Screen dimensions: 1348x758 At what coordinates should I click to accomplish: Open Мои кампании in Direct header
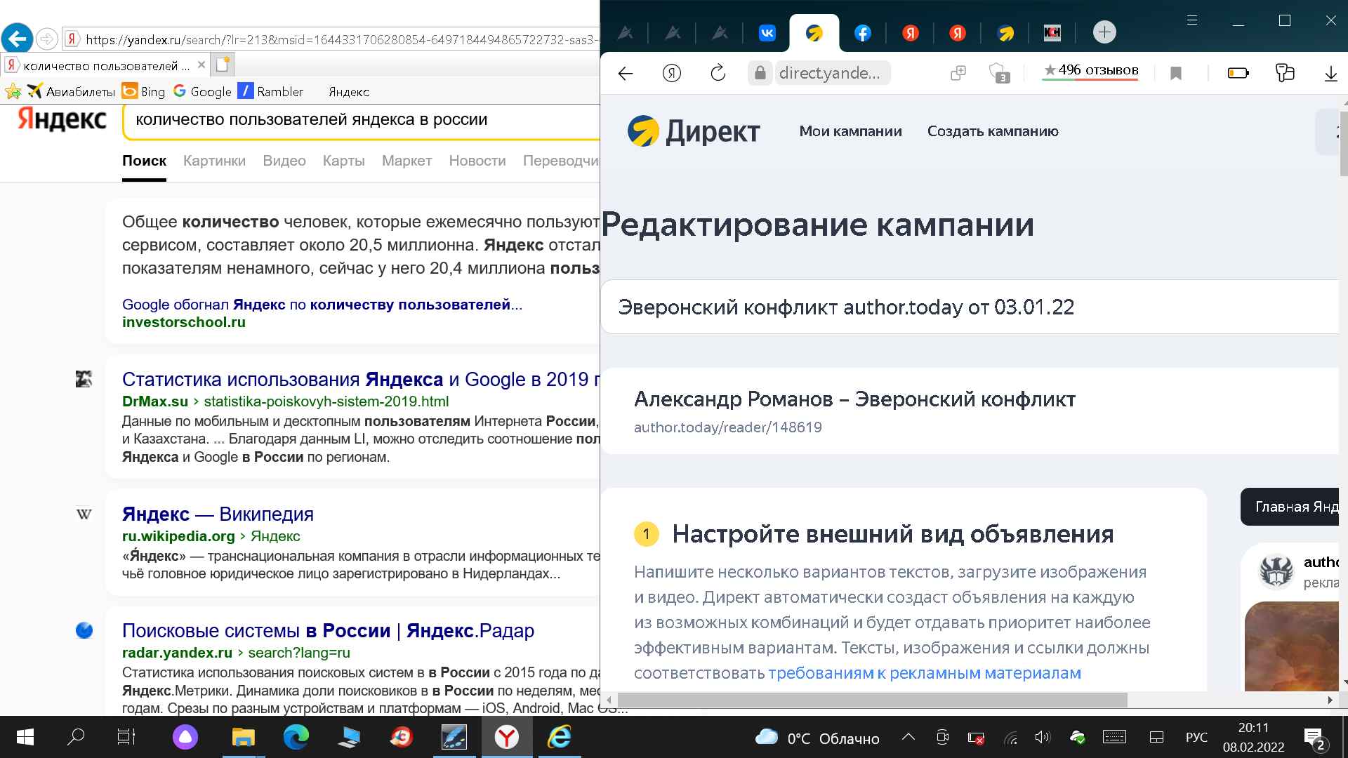(850, 131)
